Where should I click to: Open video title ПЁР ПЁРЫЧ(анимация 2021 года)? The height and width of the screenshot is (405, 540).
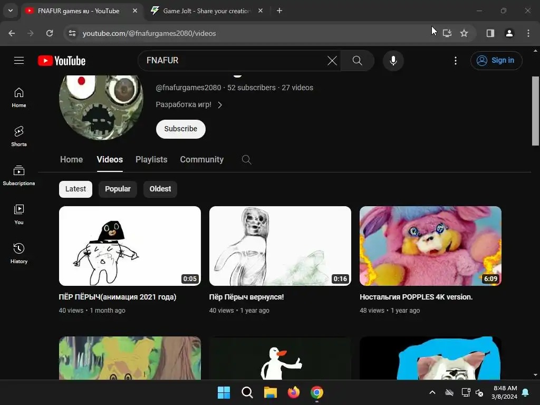[118, 297]
